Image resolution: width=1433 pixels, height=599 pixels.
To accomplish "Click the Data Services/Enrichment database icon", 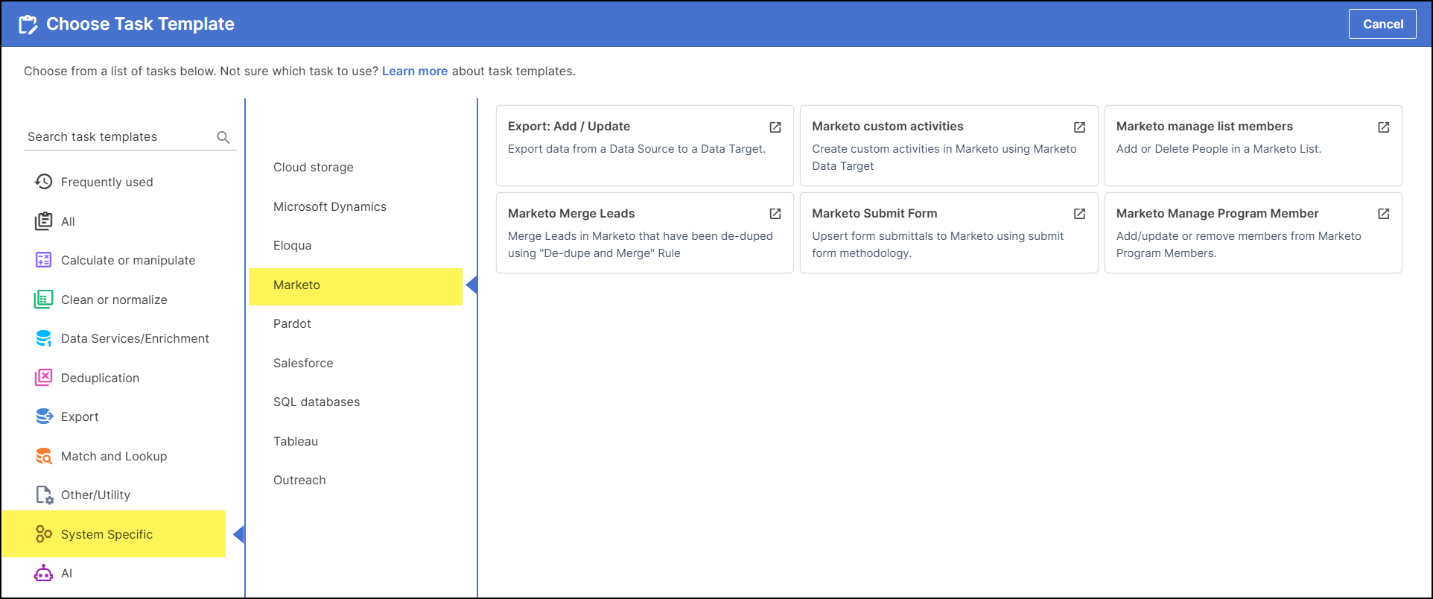I will coord(43,338).
